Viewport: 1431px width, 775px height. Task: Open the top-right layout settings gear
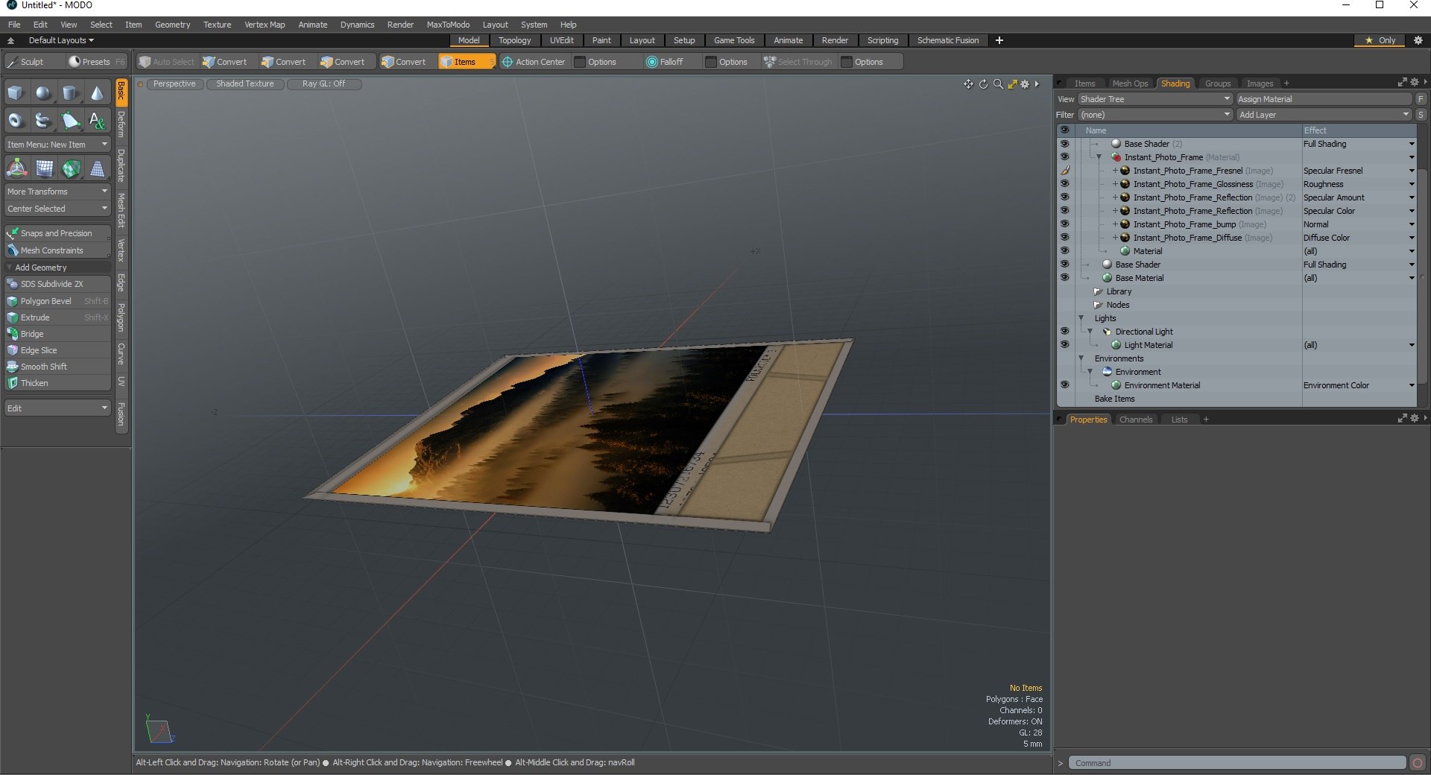pos(1418,40)
